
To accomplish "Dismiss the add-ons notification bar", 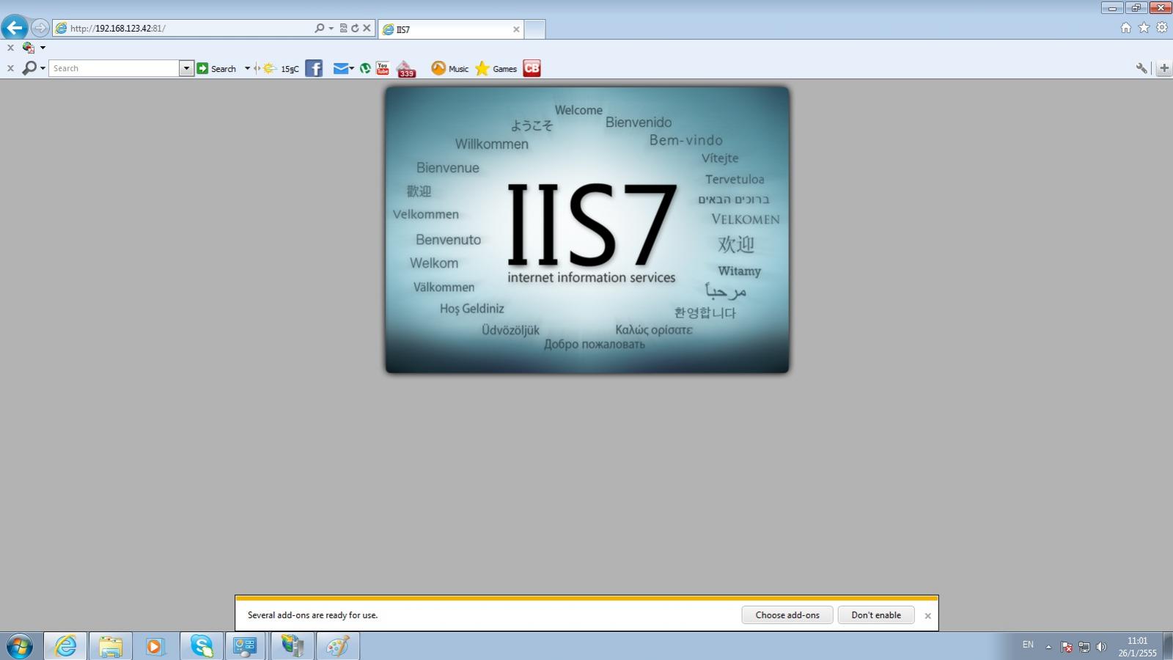I will point(927,616).
